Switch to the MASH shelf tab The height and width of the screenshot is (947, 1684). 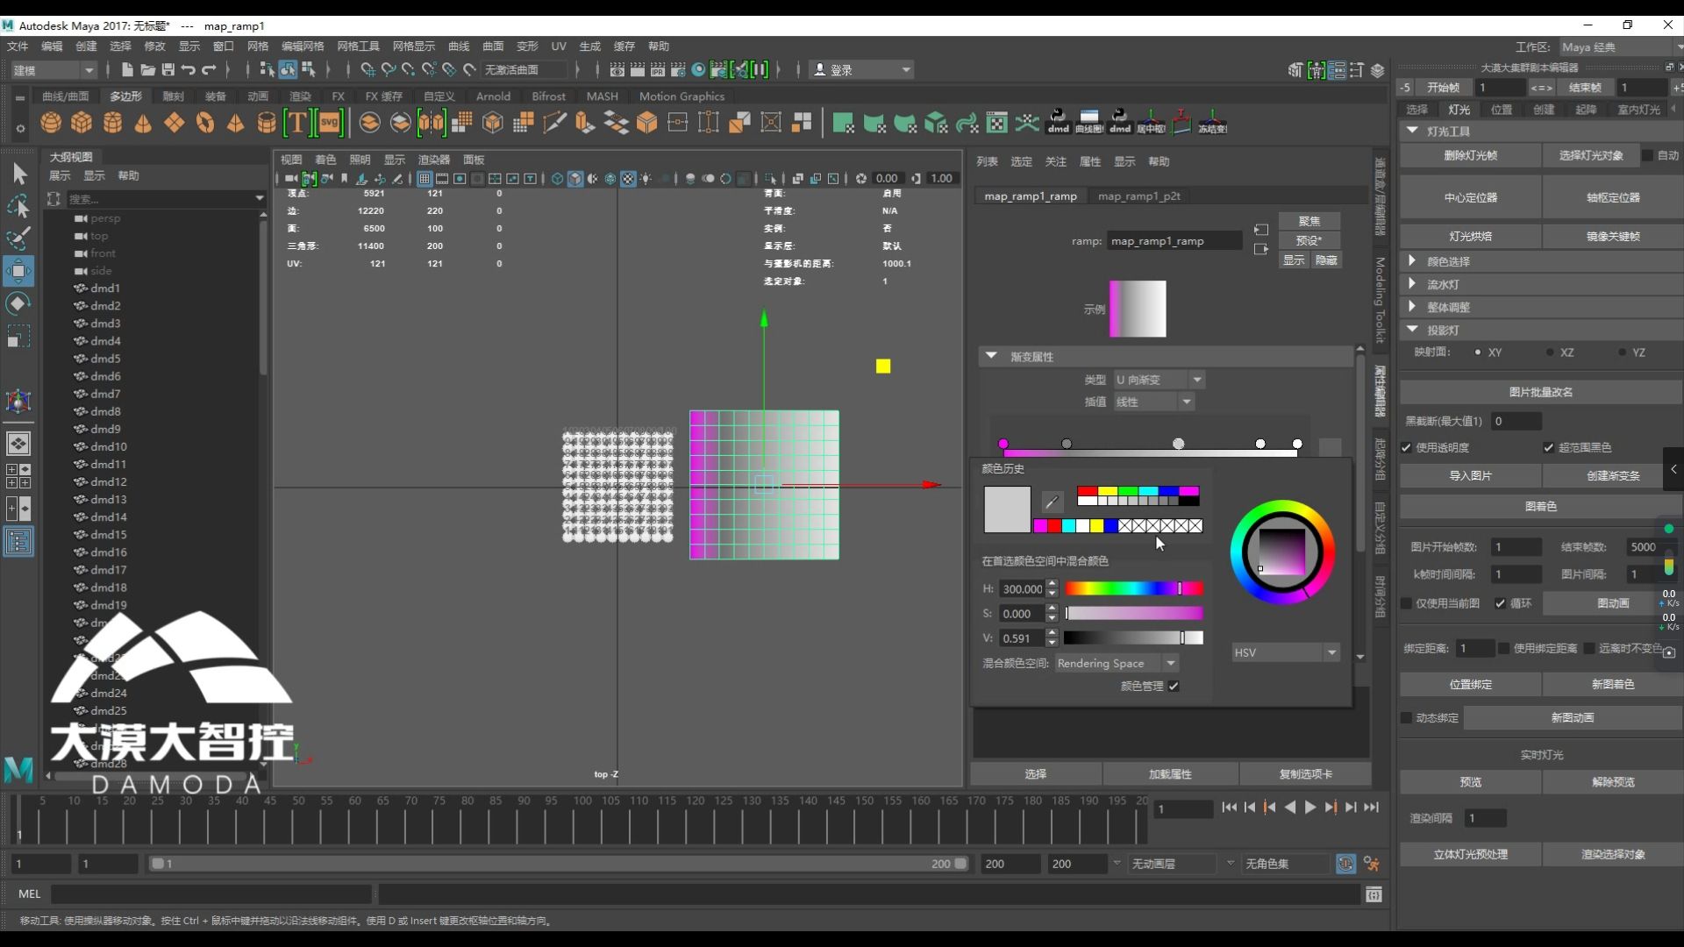pyautogui.click(x=602, y=96)
